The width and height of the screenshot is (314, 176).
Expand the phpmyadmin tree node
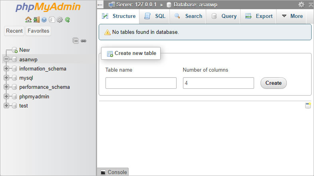[6, 96]
